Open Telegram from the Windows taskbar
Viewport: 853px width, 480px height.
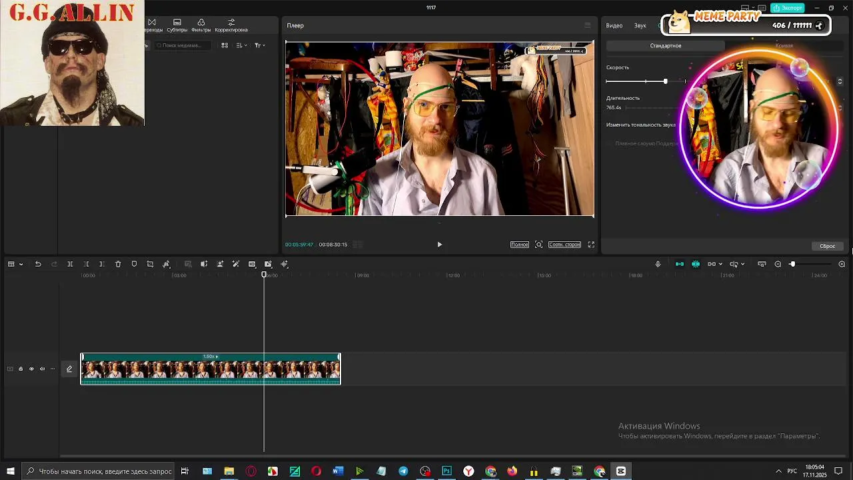(x=403, y=471)
